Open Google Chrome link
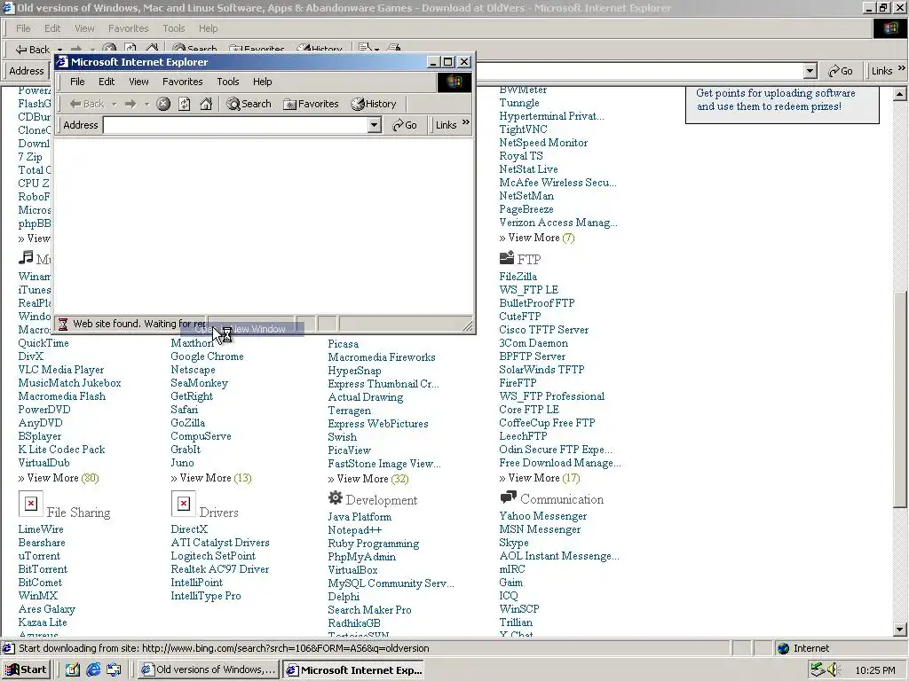 point(207,356)
